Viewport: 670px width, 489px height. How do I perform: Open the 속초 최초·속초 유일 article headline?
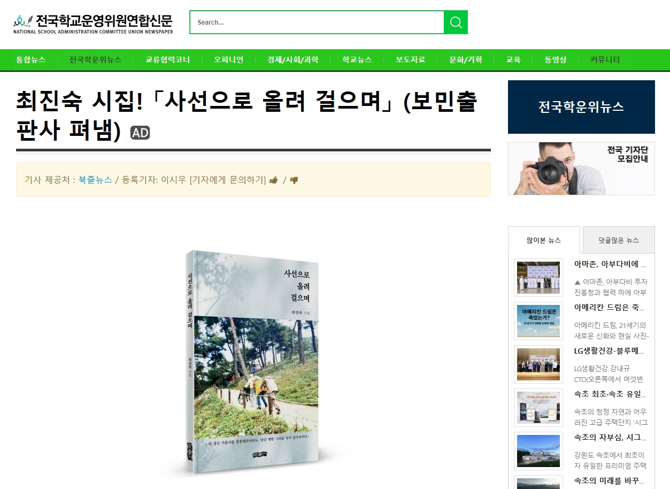tap(610, 394)
